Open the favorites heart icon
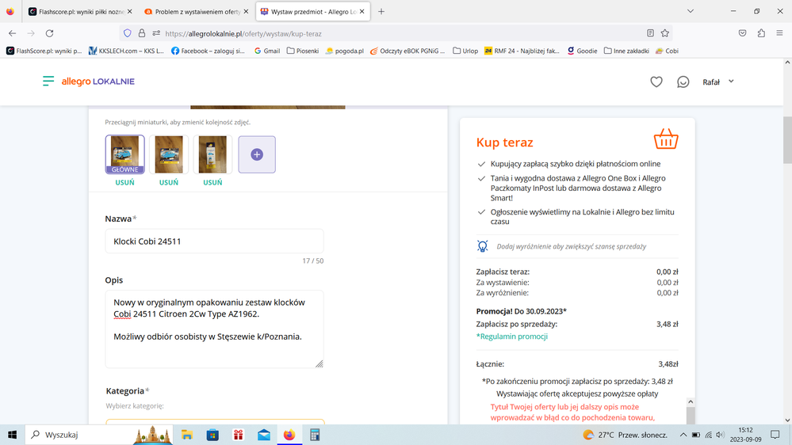792x445 pixels. click(656, 82)
